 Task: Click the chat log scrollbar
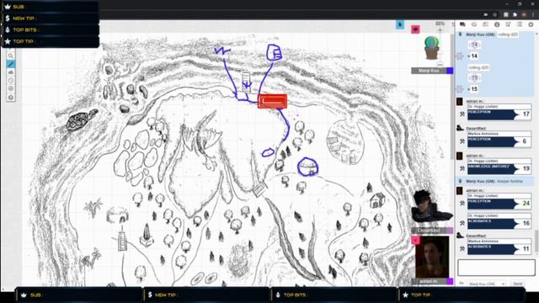[536, 242]
